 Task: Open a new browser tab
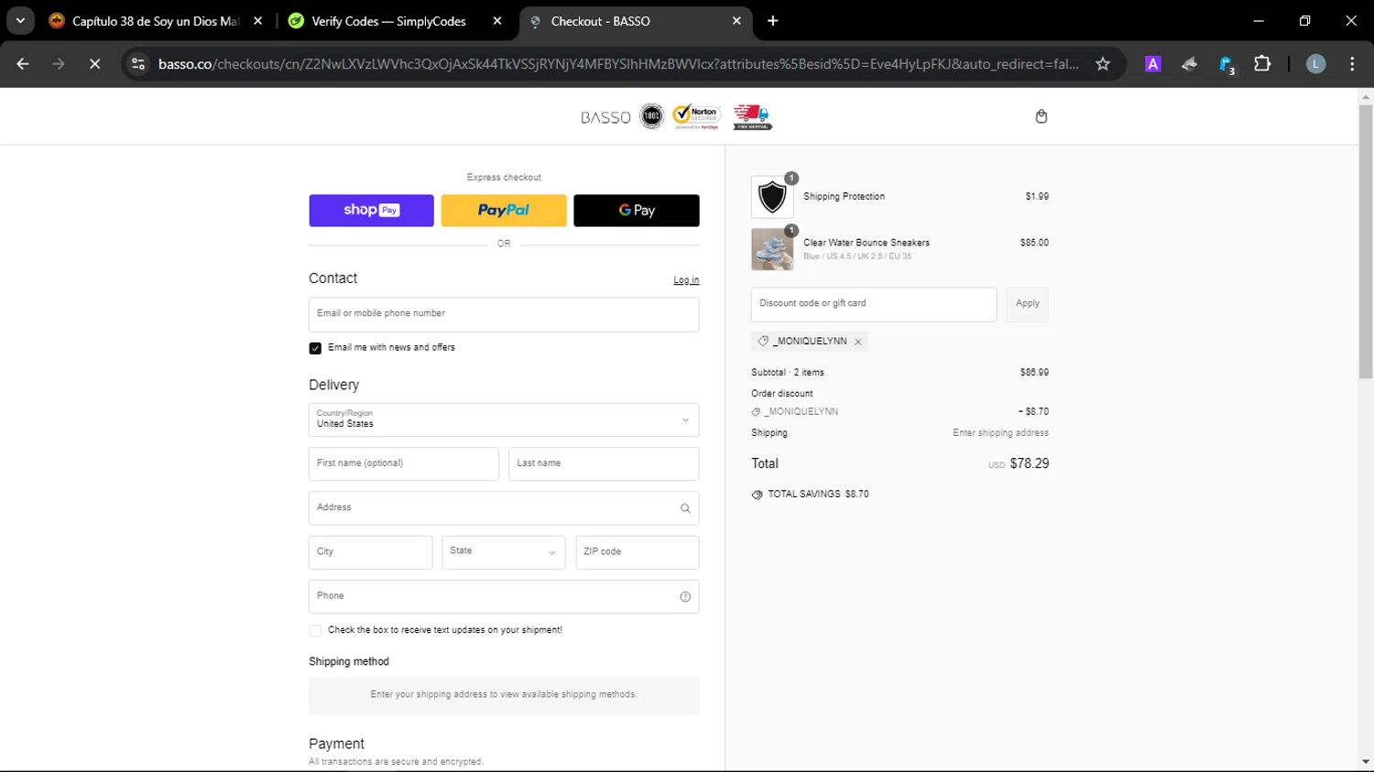click(x=773, y=21)
